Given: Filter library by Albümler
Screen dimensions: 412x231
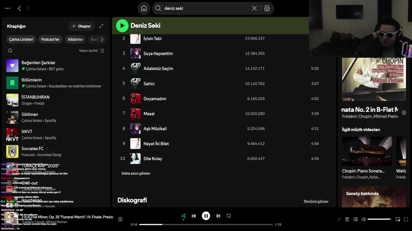Looking at the screenshot, I should [x=75, y=39].
